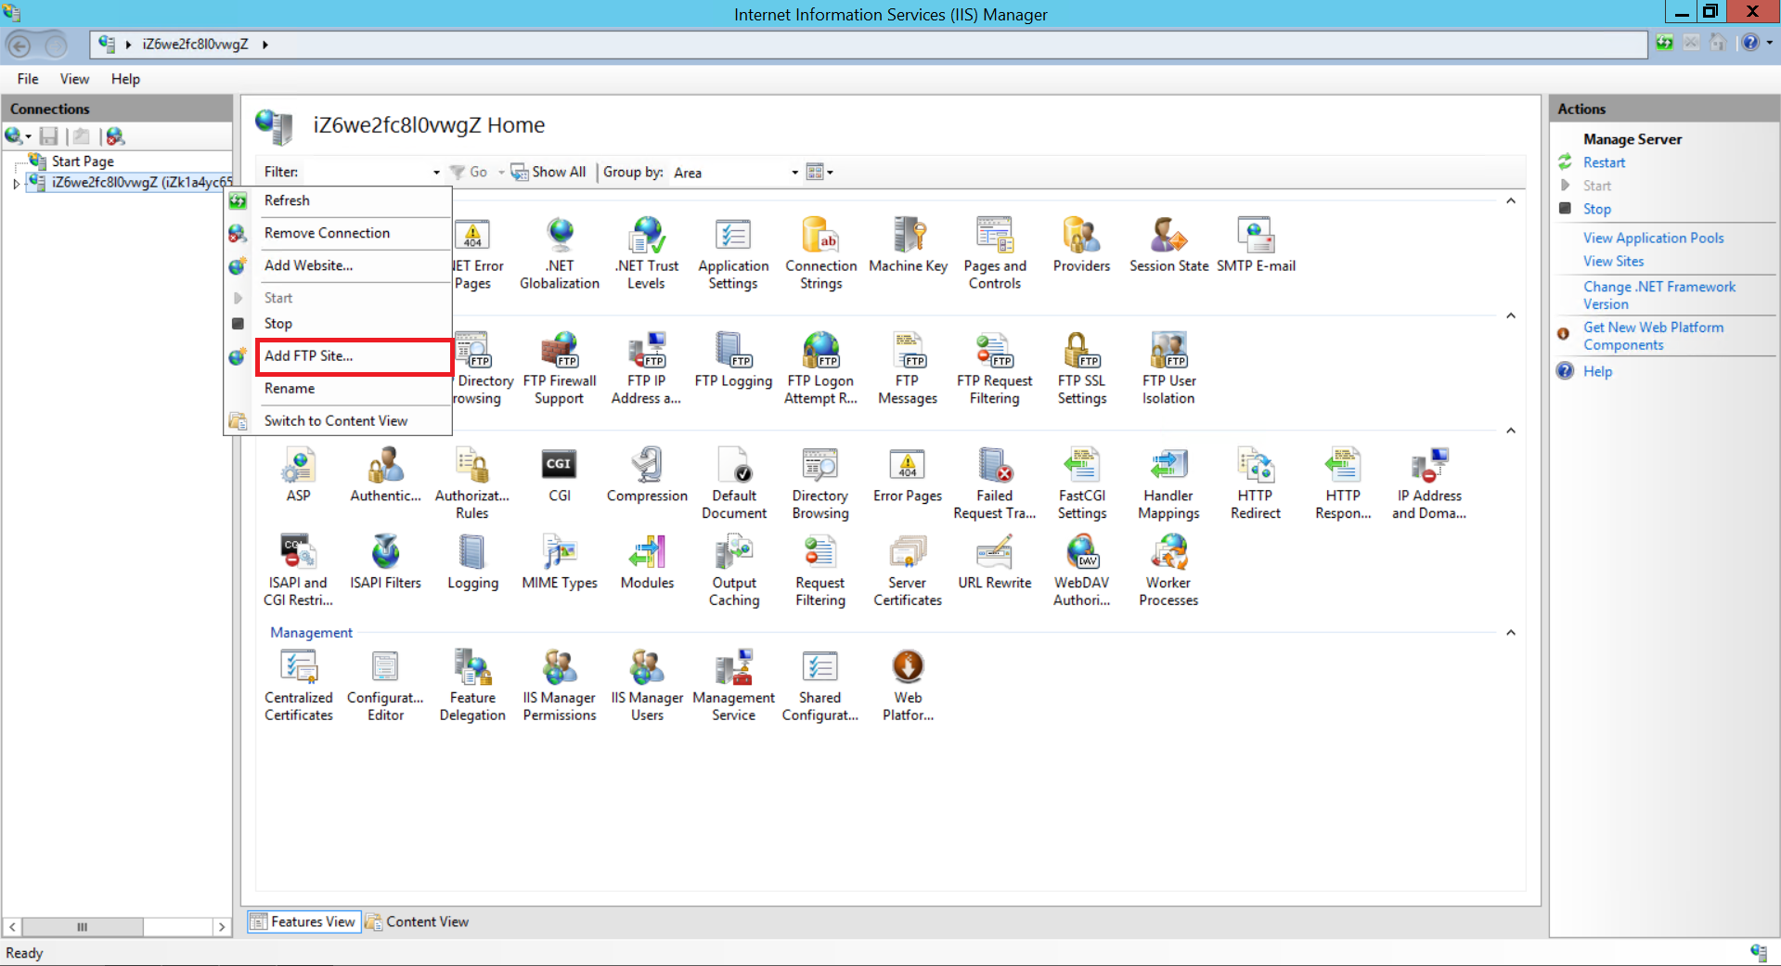Expand the iZ6we2fc8l0vwgZ server tree node
The width and height of the screenshot is (1781, 966).
tap(16, 184)
